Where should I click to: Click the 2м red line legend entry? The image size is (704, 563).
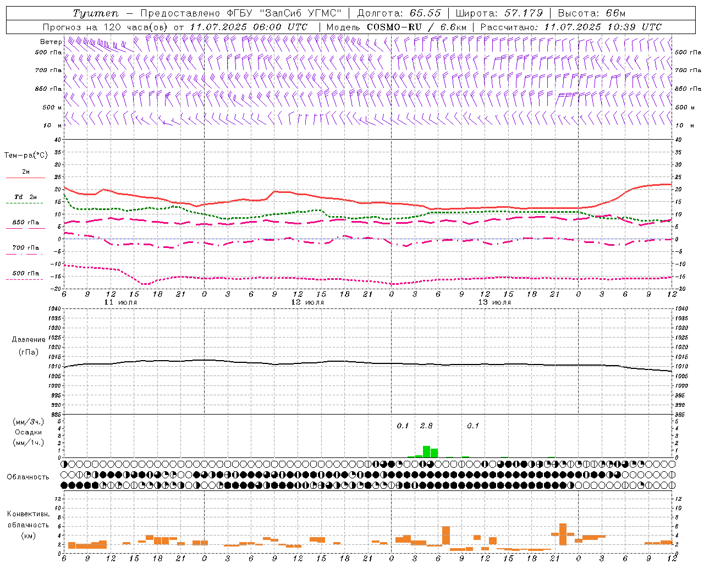coord(25,174)
